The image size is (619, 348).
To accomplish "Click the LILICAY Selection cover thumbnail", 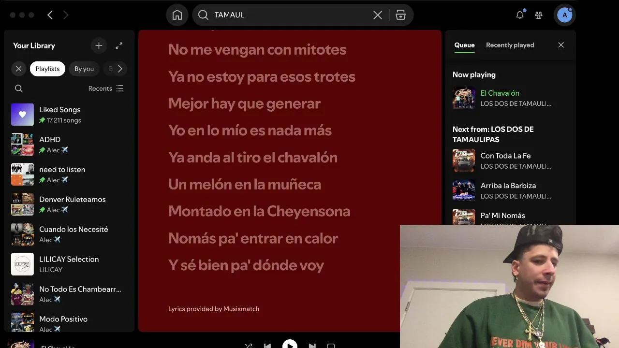I will (22, 264).
